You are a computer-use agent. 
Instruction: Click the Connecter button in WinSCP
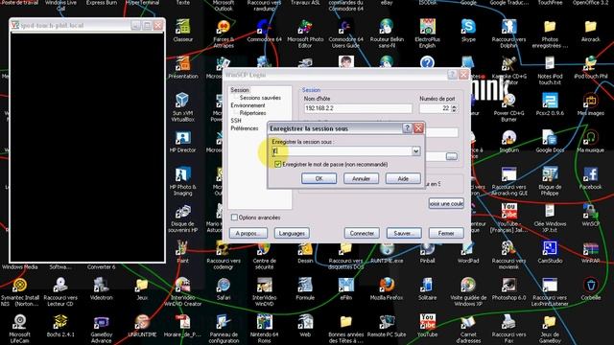362,233
